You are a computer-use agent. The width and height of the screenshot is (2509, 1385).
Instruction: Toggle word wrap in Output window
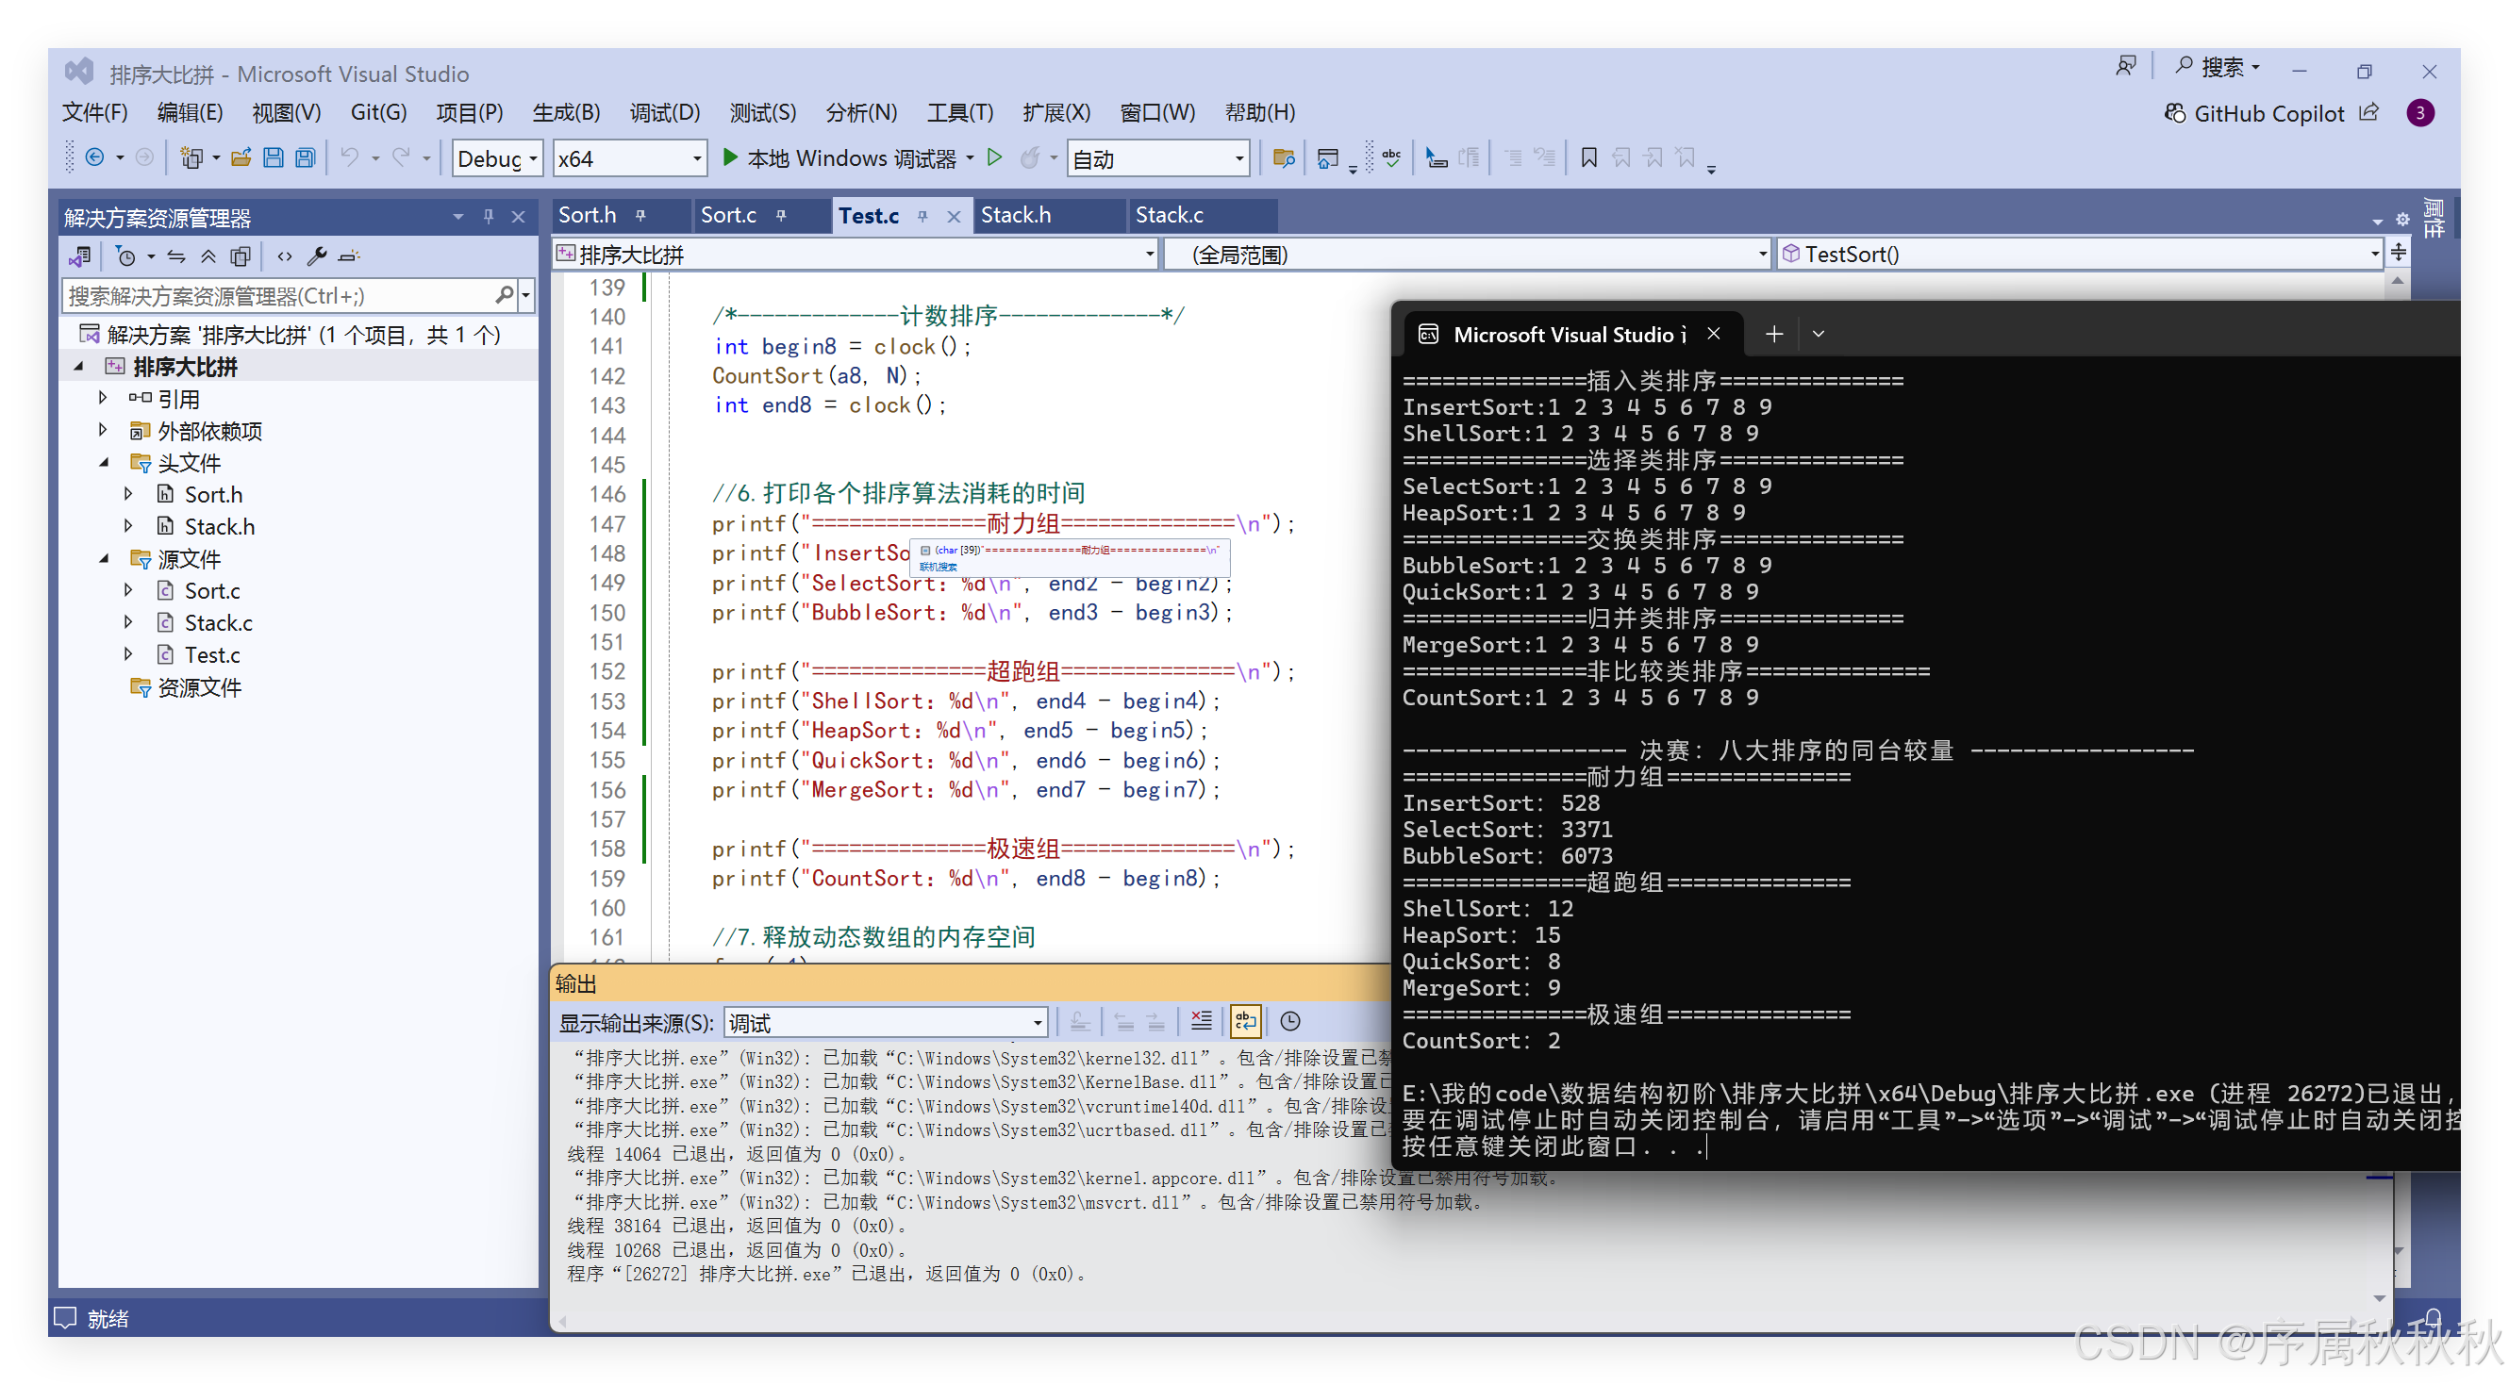click(1245, 1021)
